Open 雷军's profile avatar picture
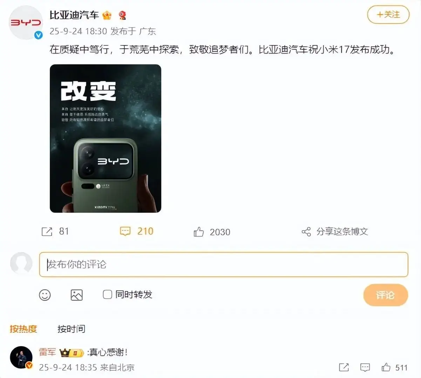421x378 pixels. (21, 358)
